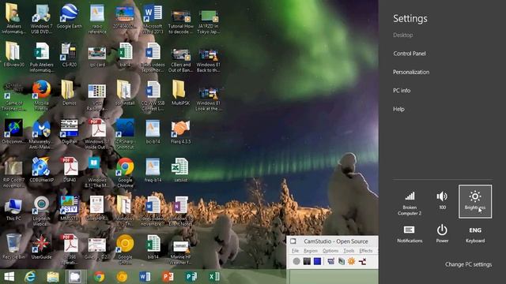The width and height of the screenshot is (506, 284).
Task: Select the latslist Excel file on desktop
Action: [181, 170]
